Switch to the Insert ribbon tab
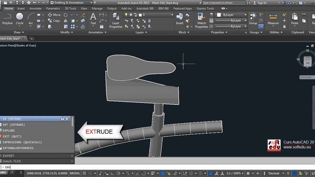Screen dimensions: 315x177 pos(21,8)
